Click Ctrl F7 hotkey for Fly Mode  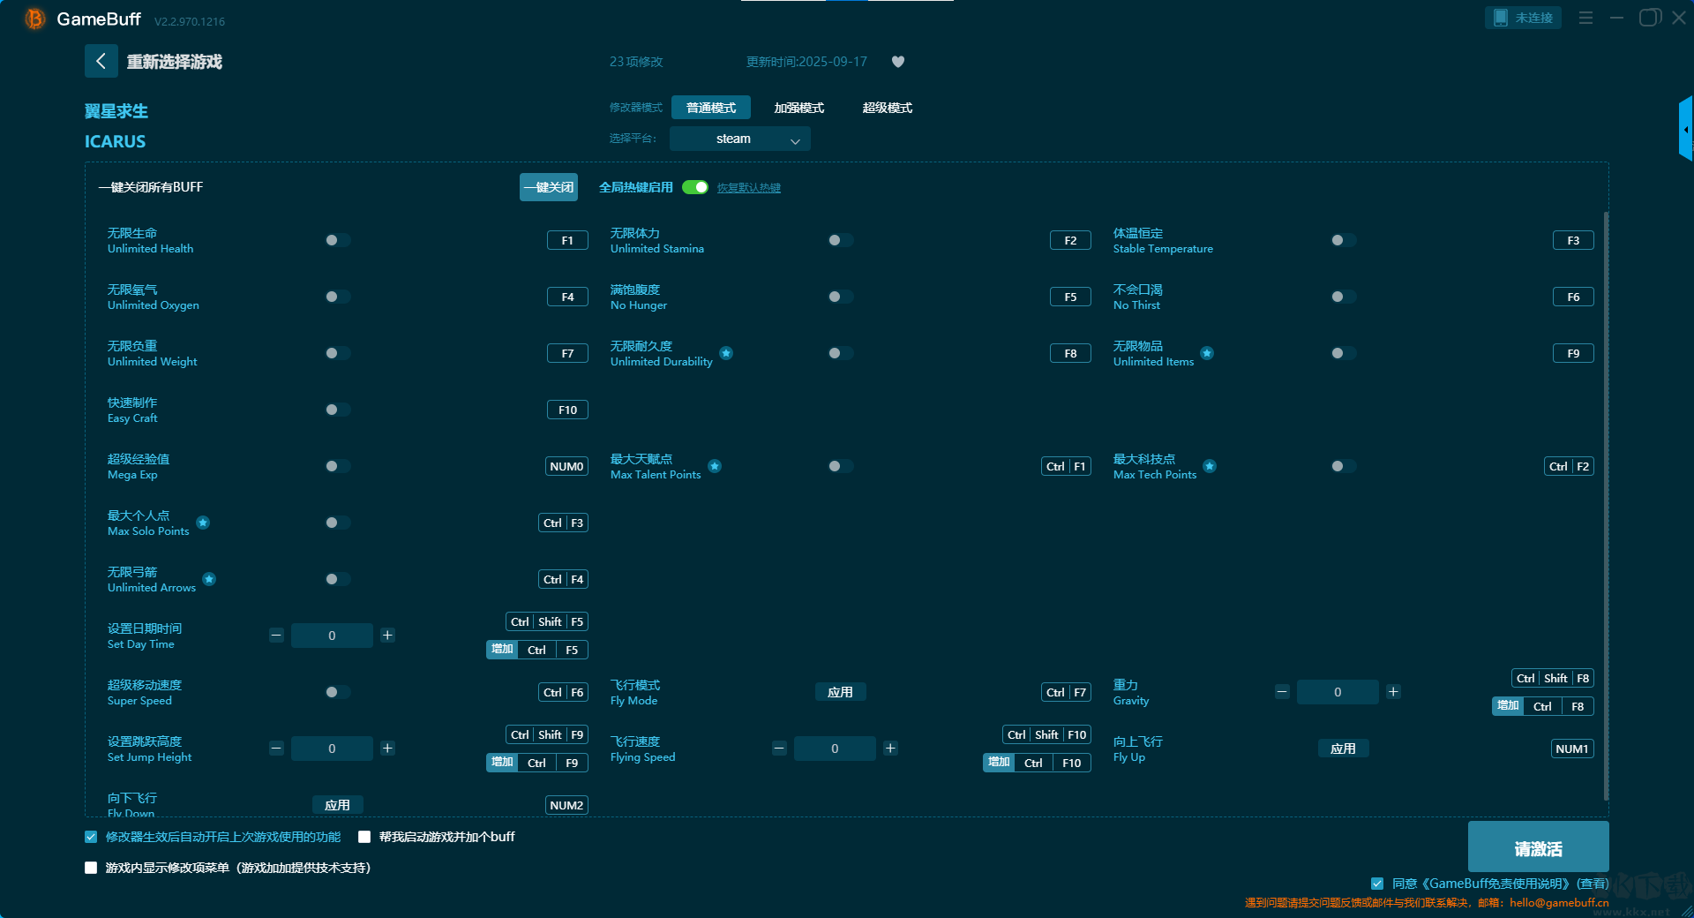pyautogui.click(x=1067, y=692)
